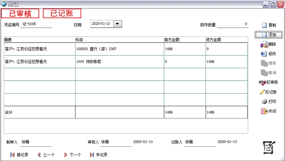This screenshot has width=285, height=161.
Task: Select the 修改 (modify) button
Action: (x=268, y=54)
